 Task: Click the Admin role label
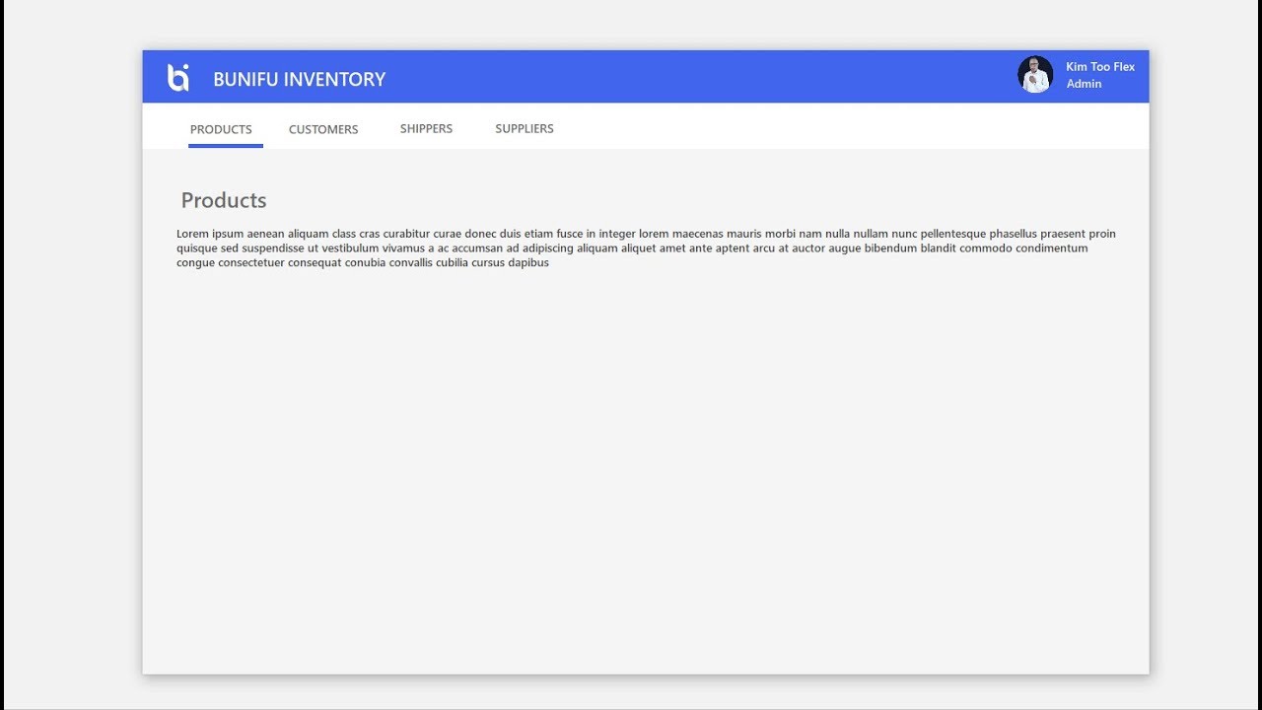[x=1084, y=84]
